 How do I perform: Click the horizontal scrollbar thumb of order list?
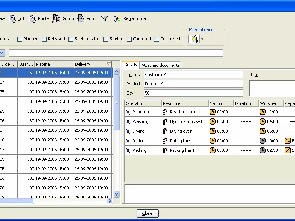(17, 201)
